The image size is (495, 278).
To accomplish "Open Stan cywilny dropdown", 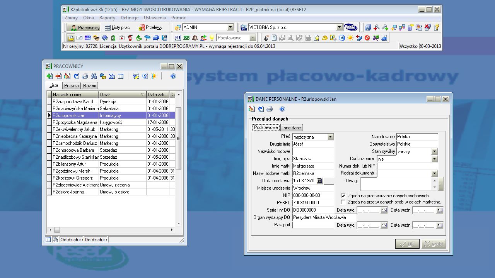I will pyautogui.click(x=435, y=152).
